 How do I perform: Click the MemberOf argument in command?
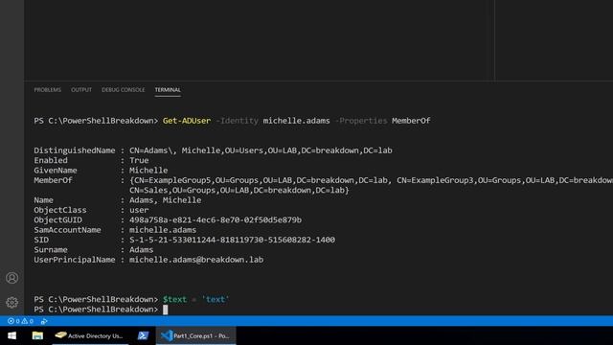point(411,121)
